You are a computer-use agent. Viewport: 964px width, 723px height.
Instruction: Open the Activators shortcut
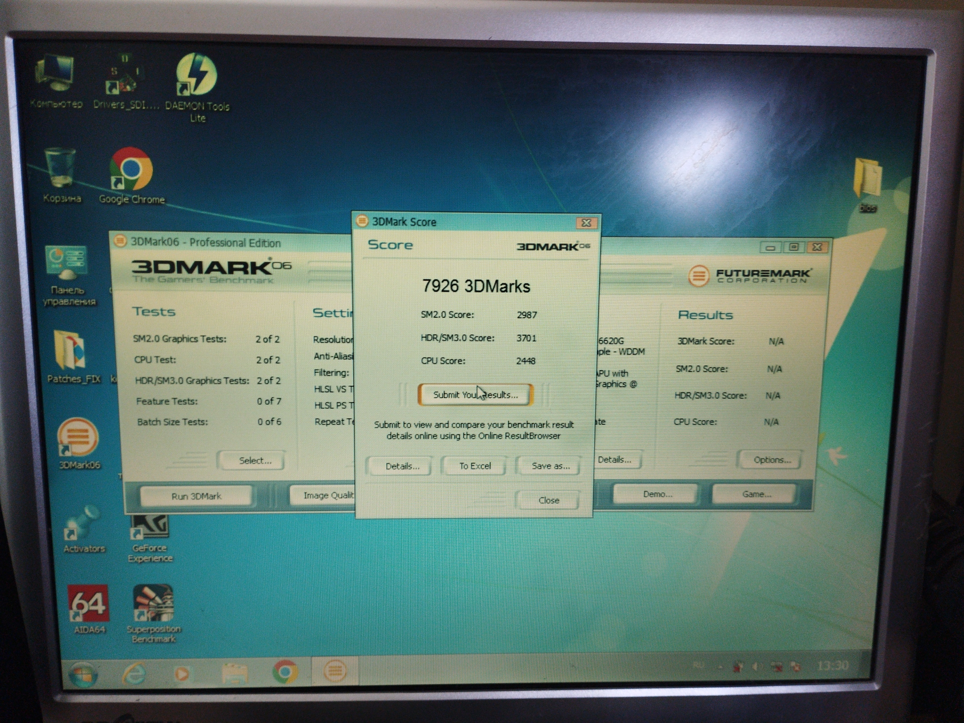[83, 530]
